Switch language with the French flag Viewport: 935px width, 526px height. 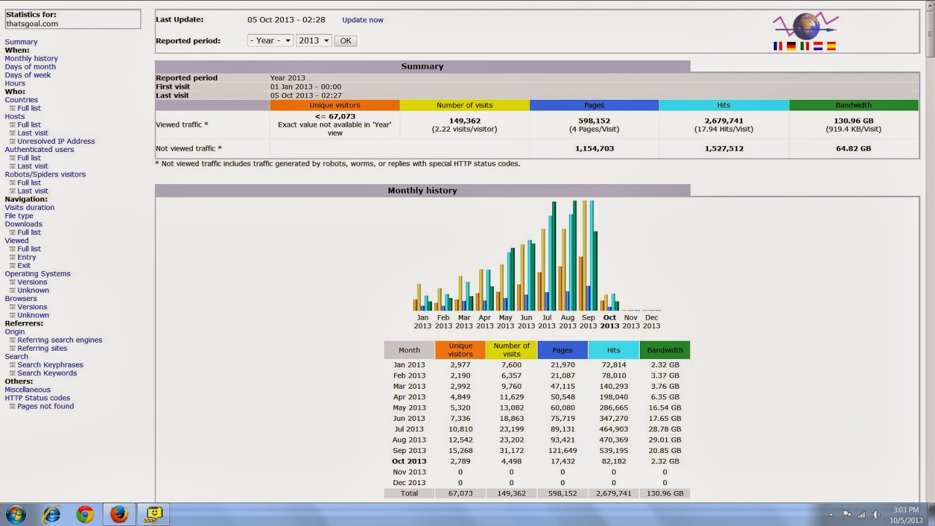point(778,46)
